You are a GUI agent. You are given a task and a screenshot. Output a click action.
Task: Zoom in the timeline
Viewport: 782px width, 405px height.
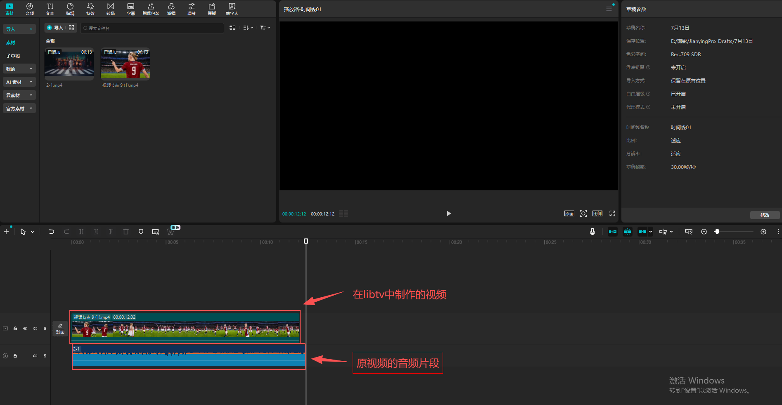763,232
